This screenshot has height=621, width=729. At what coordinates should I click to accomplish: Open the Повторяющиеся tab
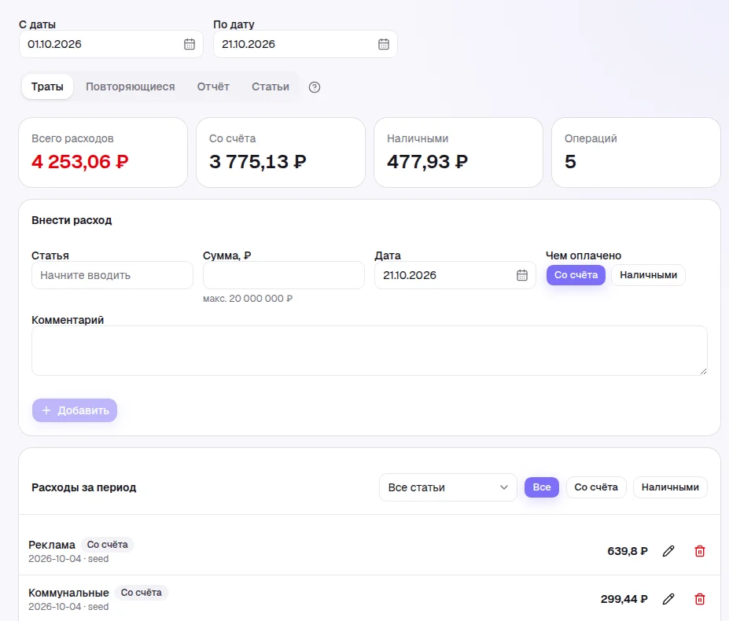pos(131,86)
